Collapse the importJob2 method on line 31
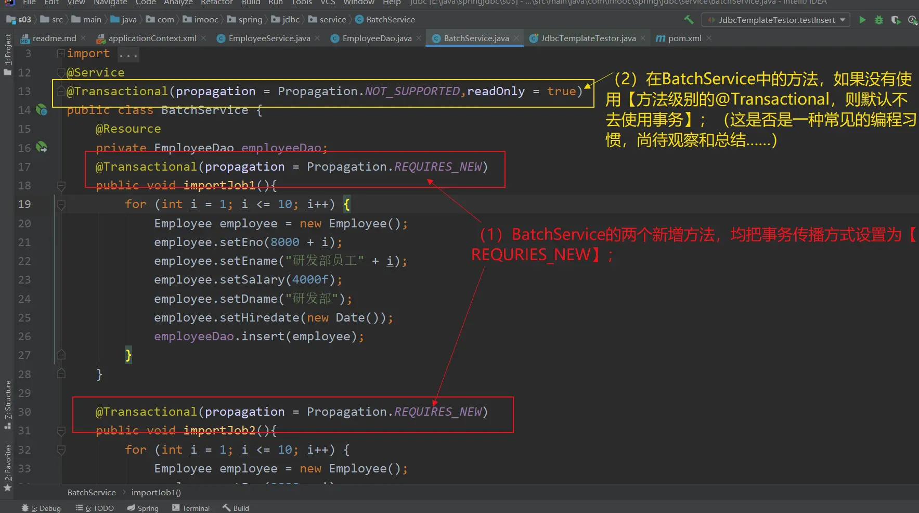 pyautogui.click(x=61, y=431)
